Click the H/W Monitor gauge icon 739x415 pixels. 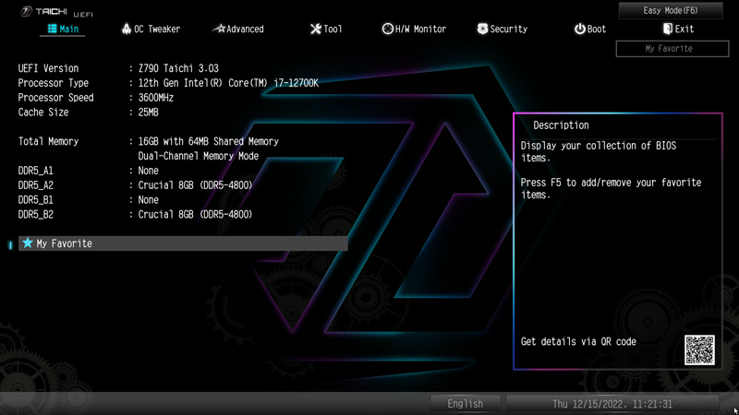(387, 29)
